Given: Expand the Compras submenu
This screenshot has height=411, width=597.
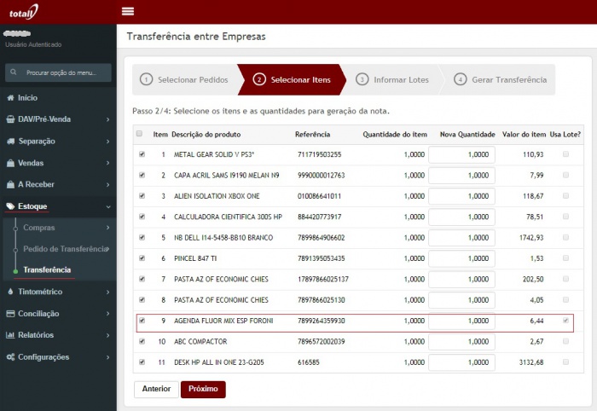Looking at the screenshot, I should (107, 228).
